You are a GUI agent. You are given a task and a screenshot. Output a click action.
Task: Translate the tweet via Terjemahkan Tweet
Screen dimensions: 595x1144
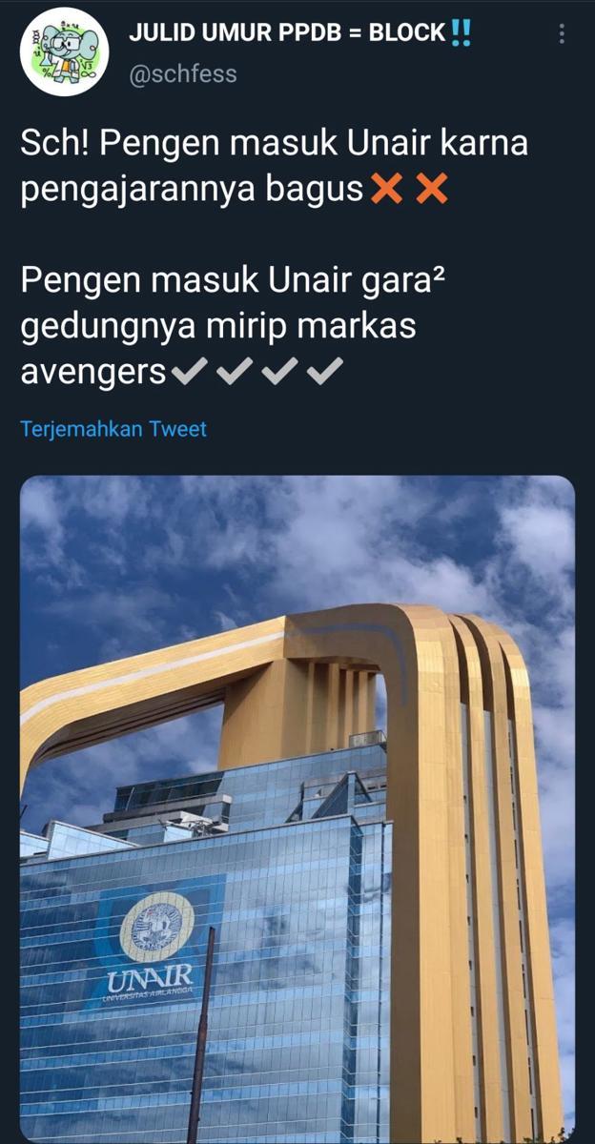pos(113,429)
